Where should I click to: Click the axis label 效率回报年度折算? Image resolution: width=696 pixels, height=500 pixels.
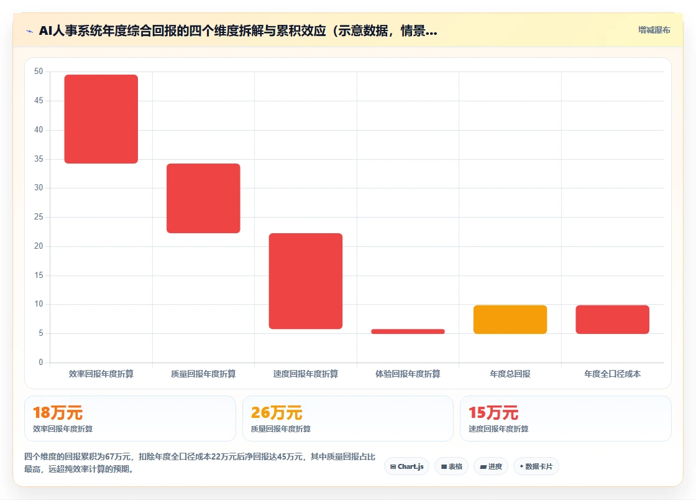[101, 374]
